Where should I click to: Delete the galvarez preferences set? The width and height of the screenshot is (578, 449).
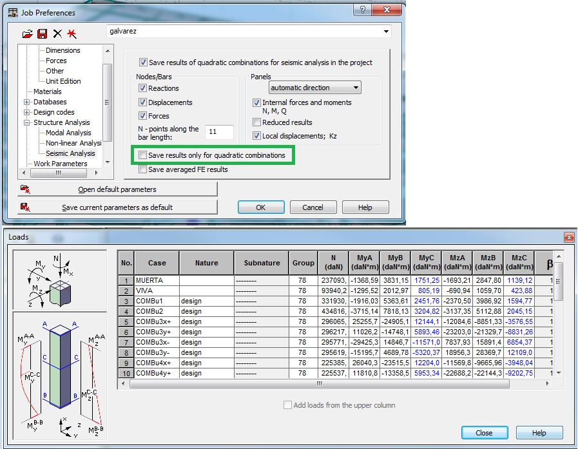coord(57,33)
